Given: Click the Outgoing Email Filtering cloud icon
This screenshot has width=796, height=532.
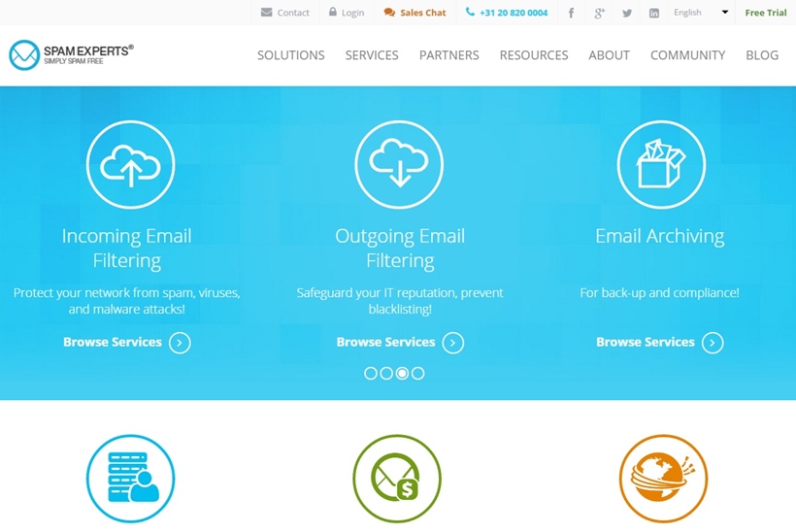Looking at the screenshot, I should [x=399, y=164].
